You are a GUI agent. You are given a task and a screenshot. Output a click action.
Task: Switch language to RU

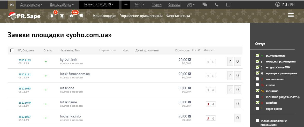pos(285,5)
